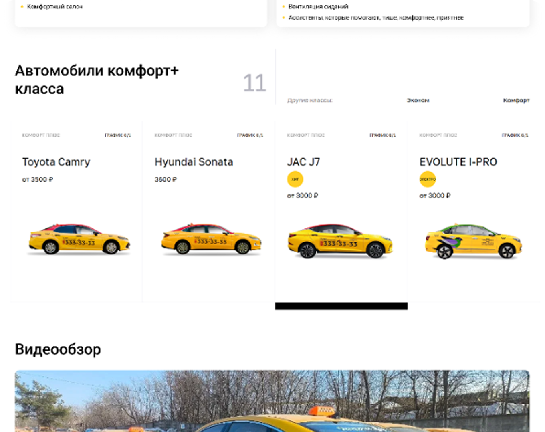Open the Комфорт class link
Image resolution: width=545 pixels, height=432 pixels.
[x=516, y=100]
